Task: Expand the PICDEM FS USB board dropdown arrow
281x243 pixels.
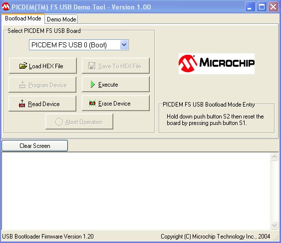Action: pyautogui.click(x=124, y=45)
